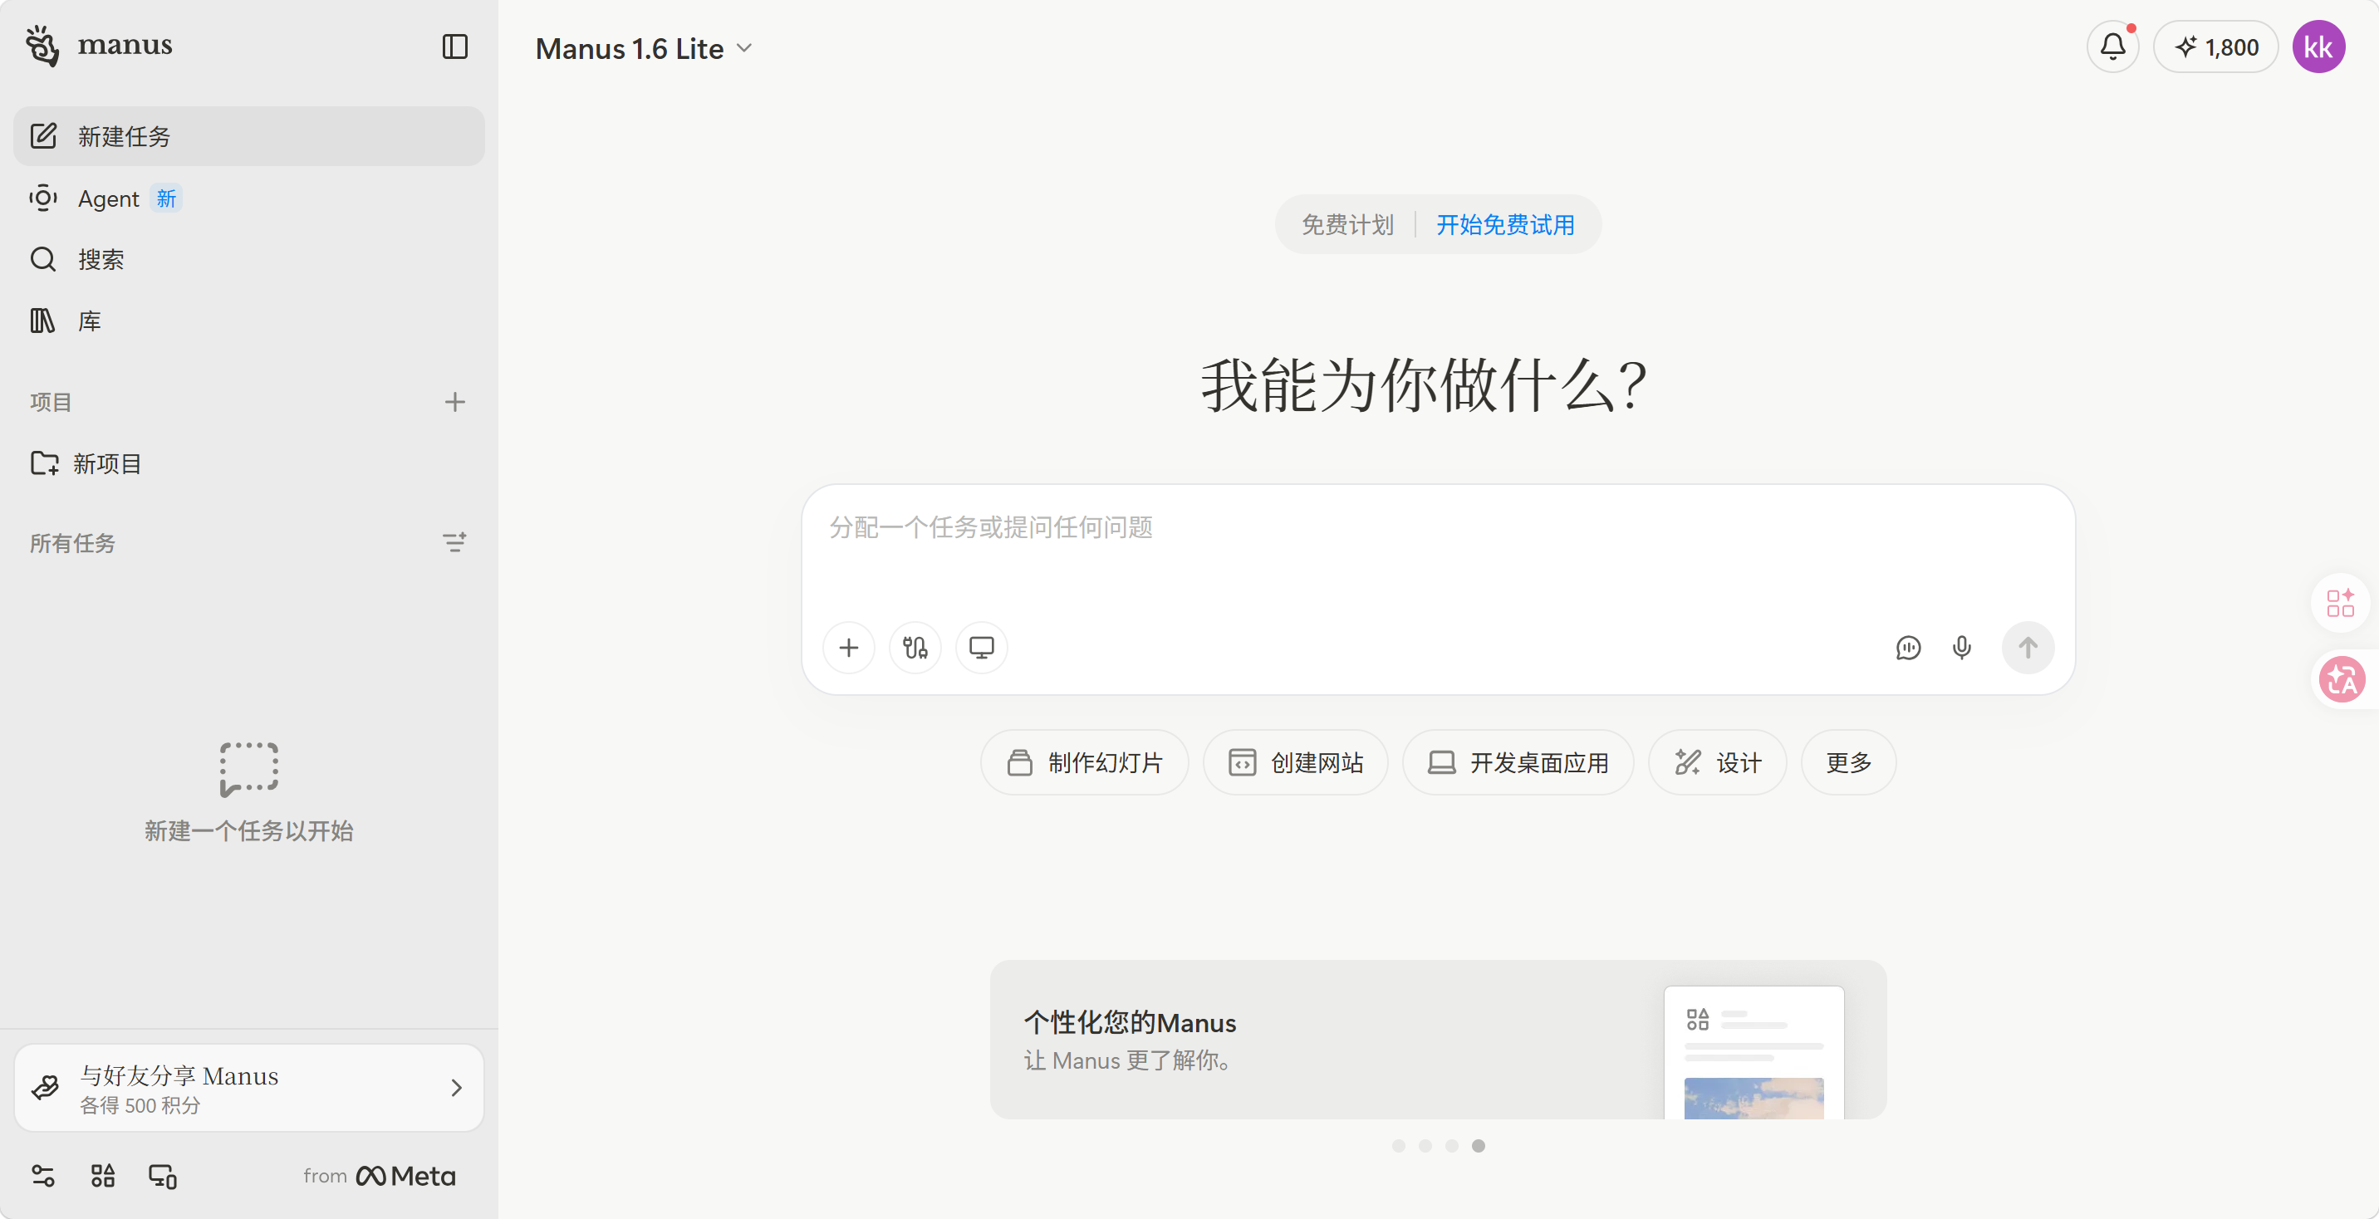This screenshot has width=2379, height=1219.
Task: Open the Share Manus with friends card
Action: click(248, 1088)
